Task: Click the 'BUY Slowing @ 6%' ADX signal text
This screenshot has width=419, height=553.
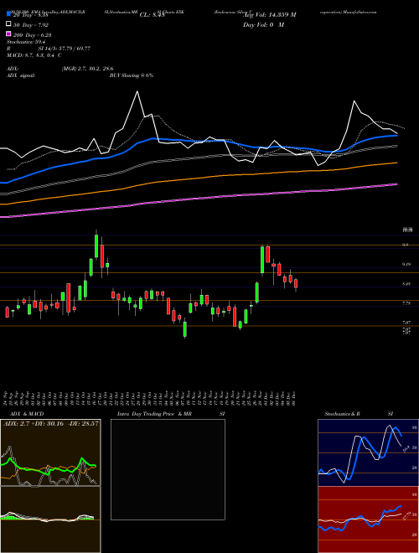Action: coord(132,75)
